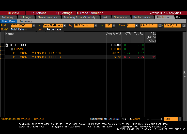Switch to the Performance tab
187x134 pixels.
tap(142, 17)
